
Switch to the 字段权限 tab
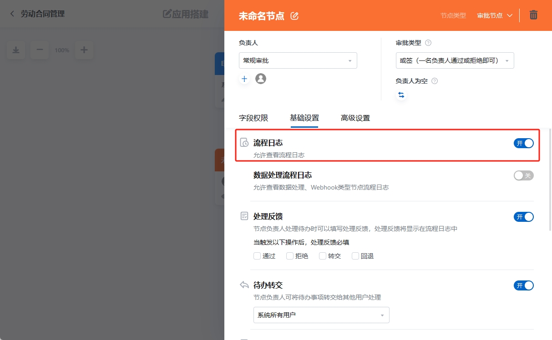[253, 118]
